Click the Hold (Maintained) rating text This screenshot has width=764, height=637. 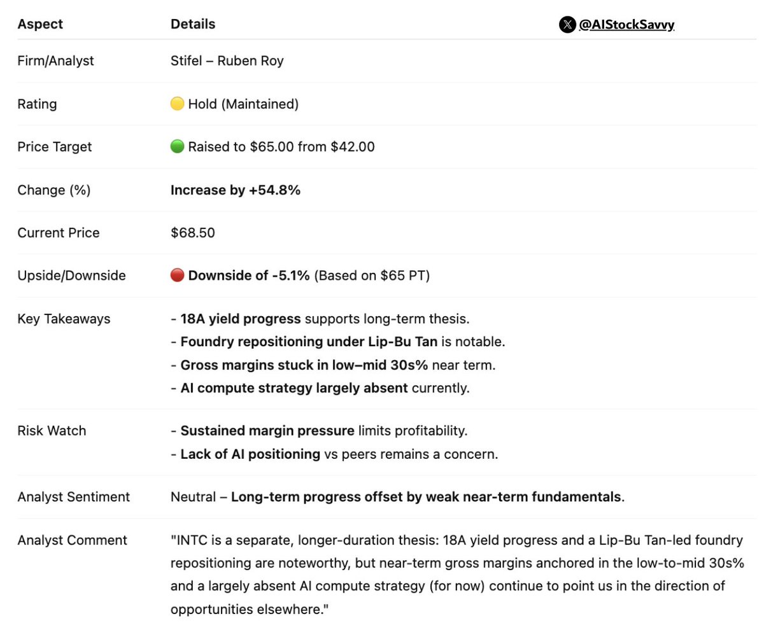pyautogui.click(x=243, y=104)
